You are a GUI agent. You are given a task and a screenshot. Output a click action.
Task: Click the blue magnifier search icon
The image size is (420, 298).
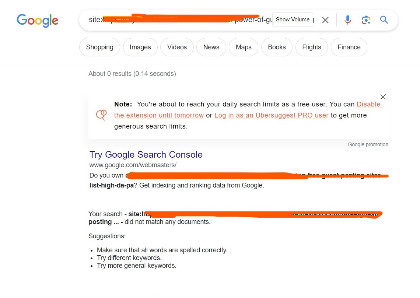click(x=384, y=20)
